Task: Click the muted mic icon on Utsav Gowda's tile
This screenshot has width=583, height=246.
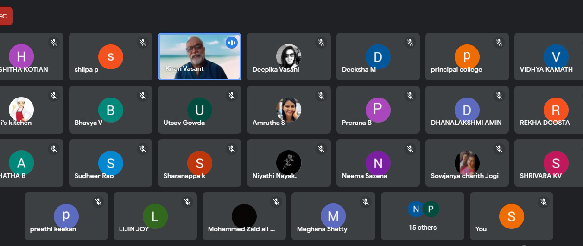Action: tap(232, 96)
